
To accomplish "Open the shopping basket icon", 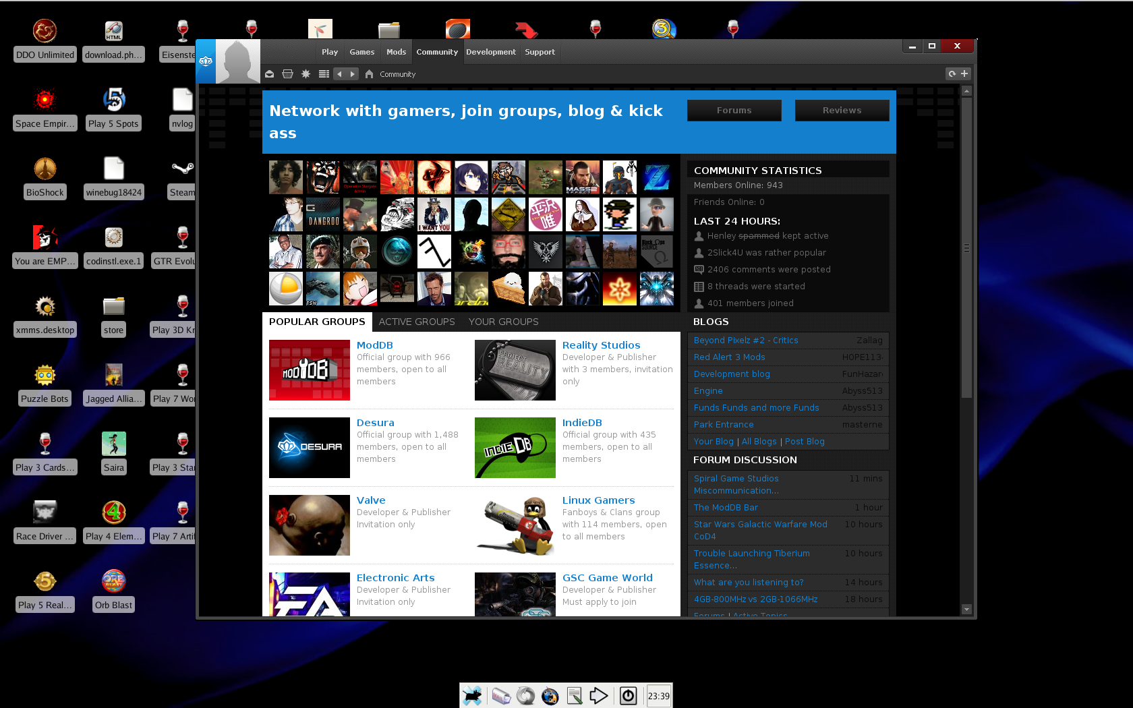I will click(x=287, y=74).
